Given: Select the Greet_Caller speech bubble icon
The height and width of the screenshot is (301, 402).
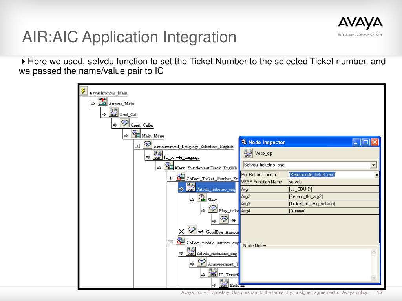Looking at the screenshot, I should click(x=124, y=123).
